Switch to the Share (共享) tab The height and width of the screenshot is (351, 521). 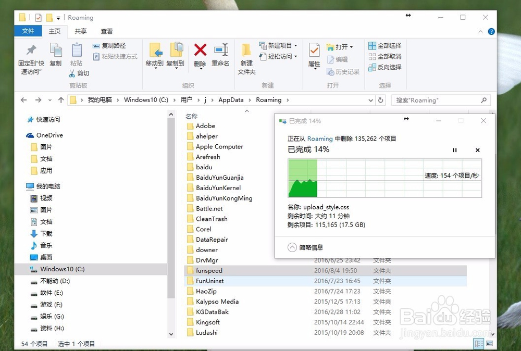click(x=80, y=31)
